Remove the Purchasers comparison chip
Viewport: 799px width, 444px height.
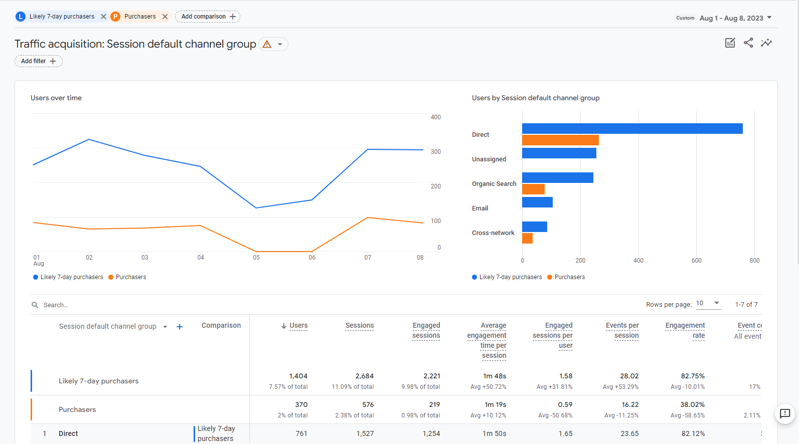point(165,17)
